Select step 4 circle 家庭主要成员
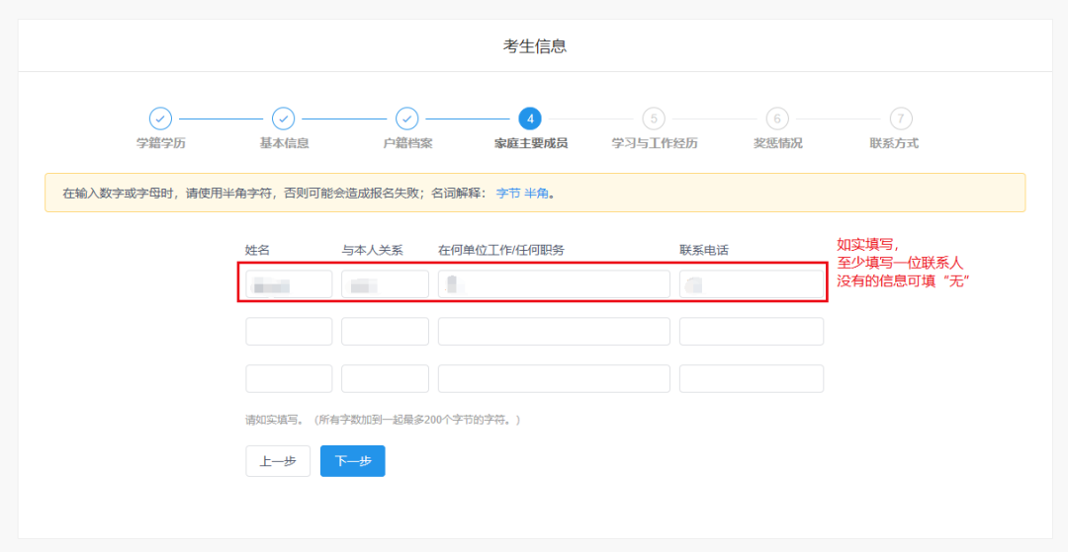Viewport: 1068px width, 552px height. click(530, 118)
